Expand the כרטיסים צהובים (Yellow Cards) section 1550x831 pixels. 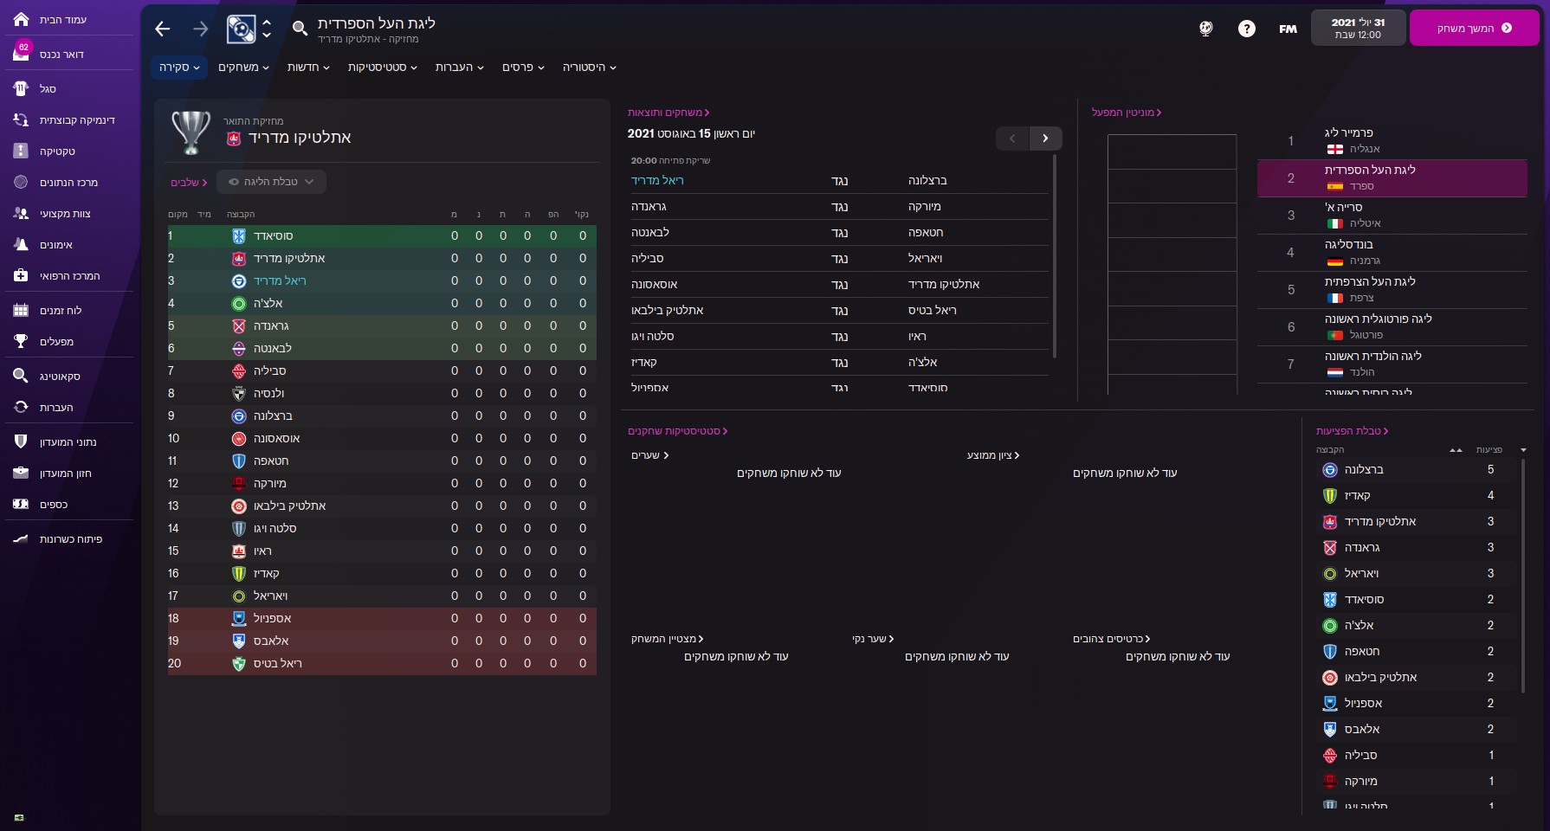[1112, 639]
